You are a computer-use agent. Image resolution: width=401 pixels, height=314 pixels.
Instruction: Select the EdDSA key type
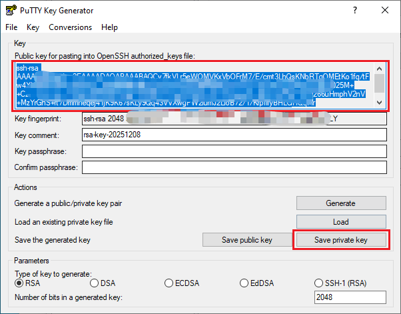tap(256, 283)
